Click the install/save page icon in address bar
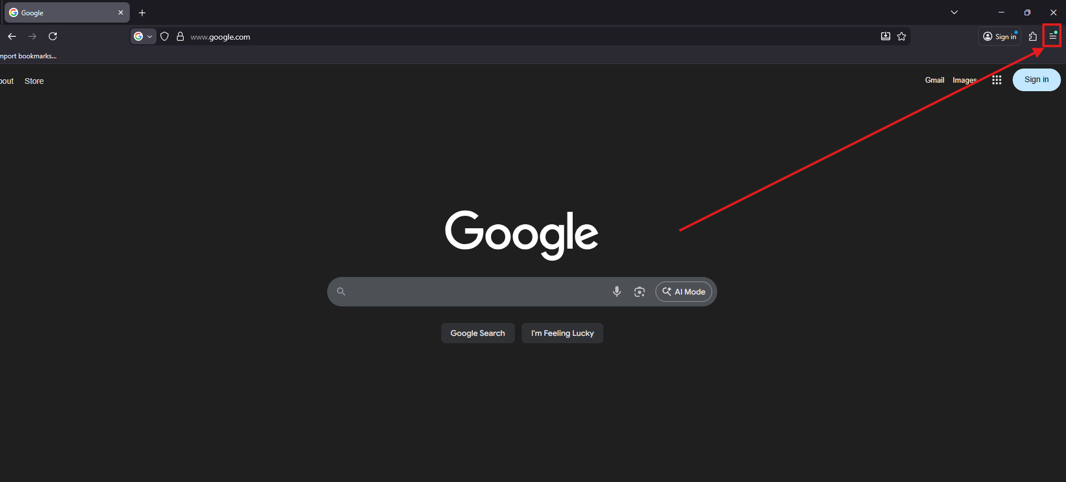Image resolution: width=1066 pixels, height=482 pixels. (885, 36)
